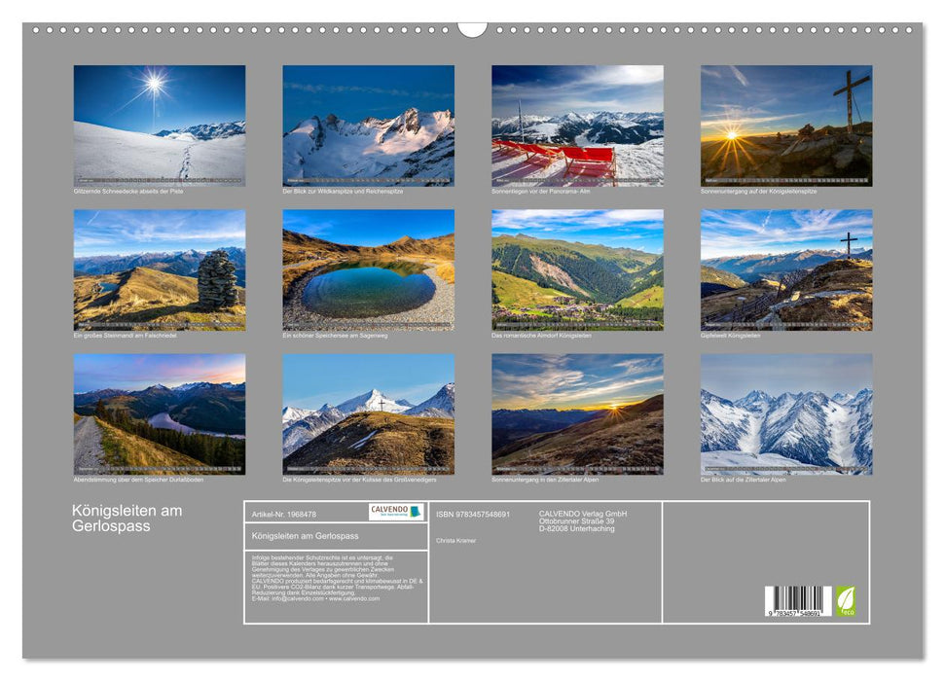Click the ISBN barcode image
This screenshot has width=945, height=681.
click(797, 600)
